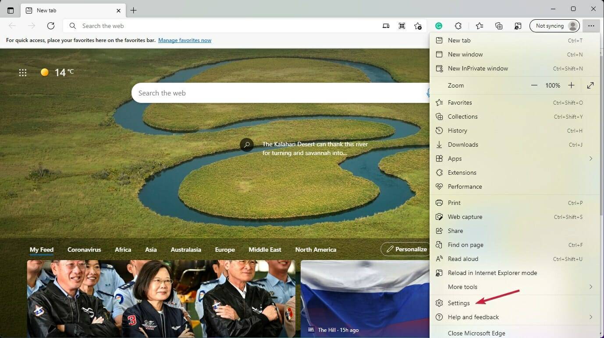
Task: Select New InPrivate window from the menu
Action: [x=478, y=68]
